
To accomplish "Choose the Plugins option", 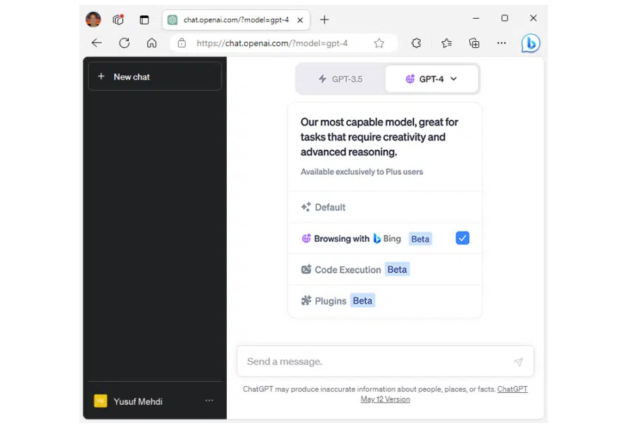I will [385, 301].
